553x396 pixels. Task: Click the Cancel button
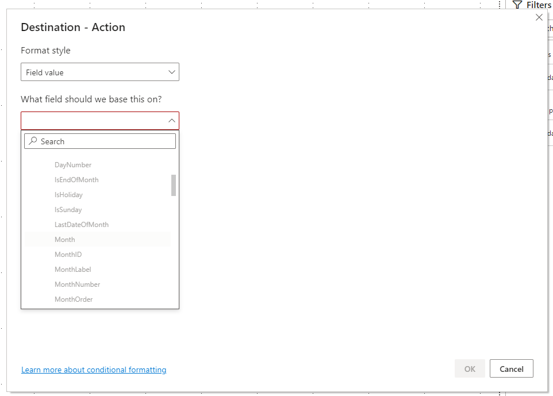[x=512, y=368]
